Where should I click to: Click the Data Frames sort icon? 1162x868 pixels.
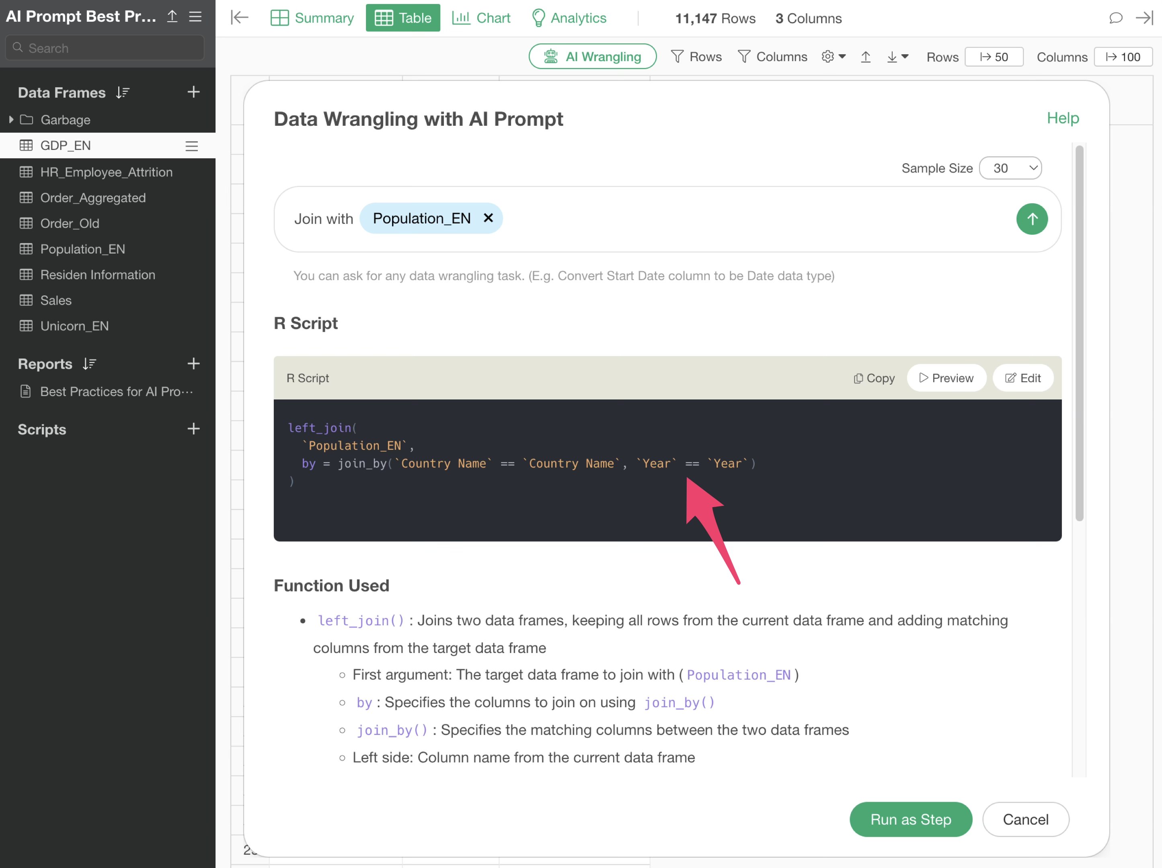(122, 92)
